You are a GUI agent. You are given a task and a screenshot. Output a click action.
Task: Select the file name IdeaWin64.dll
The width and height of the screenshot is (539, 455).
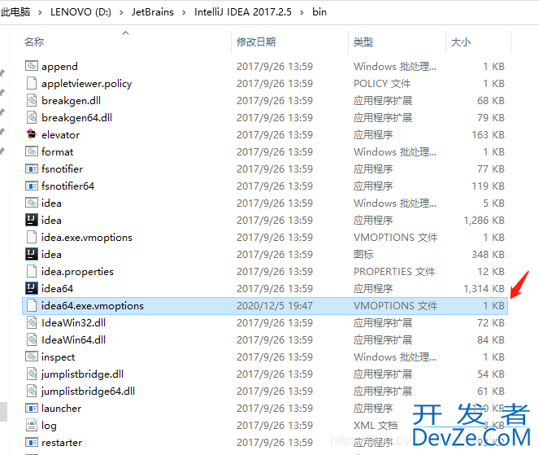(x=73, y=339)
